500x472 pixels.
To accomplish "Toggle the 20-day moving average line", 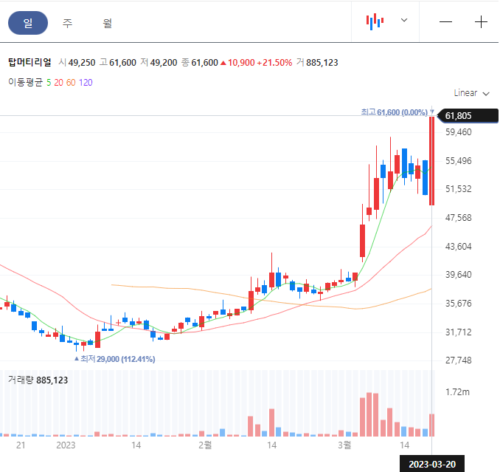I will (x=58, y=83).
